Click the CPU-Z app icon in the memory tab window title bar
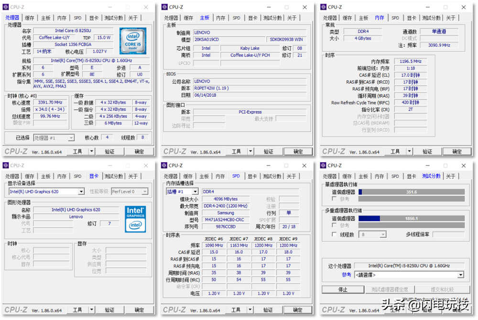 324,7
